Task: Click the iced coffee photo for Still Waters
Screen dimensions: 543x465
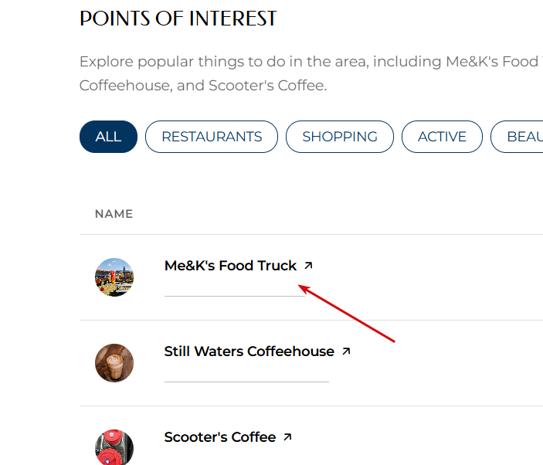Action: (x=114, y=363)
